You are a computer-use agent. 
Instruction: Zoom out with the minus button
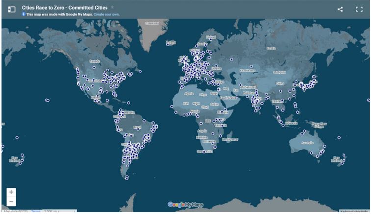[x=11, y=201]
